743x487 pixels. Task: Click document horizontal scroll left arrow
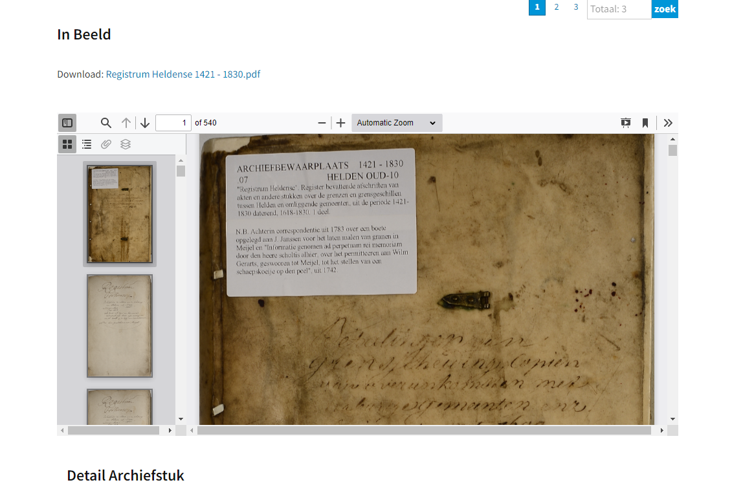(192, 430)
